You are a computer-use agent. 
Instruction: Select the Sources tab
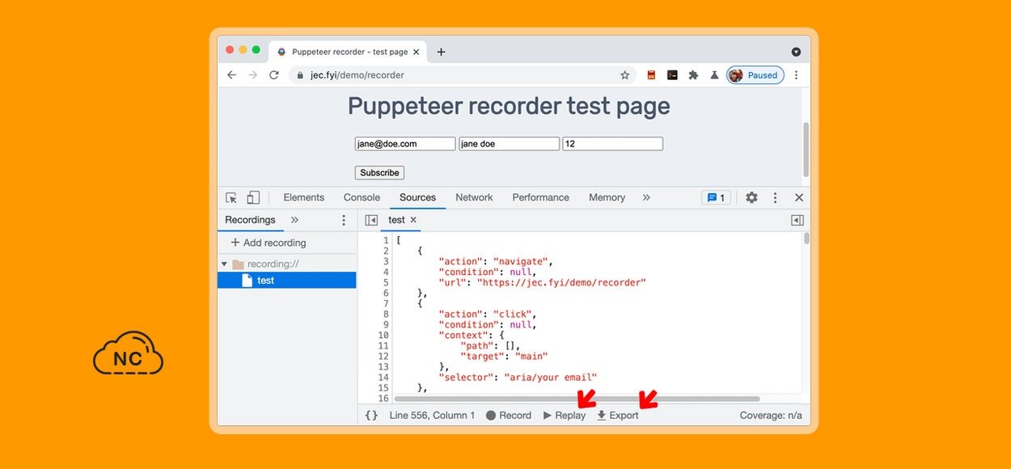tap(417, 197)
